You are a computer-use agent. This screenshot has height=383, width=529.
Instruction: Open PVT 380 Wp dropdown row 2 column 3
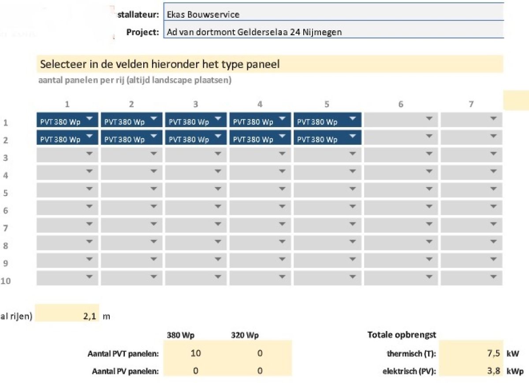coord(196,137)
